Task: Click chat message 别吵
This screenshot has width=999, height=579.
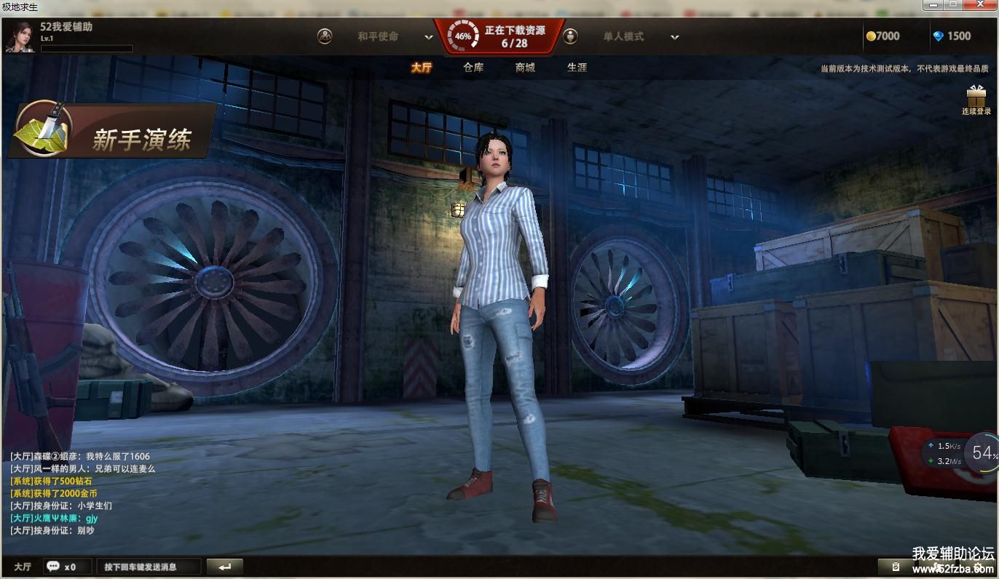Action: (x=85, y=530)
